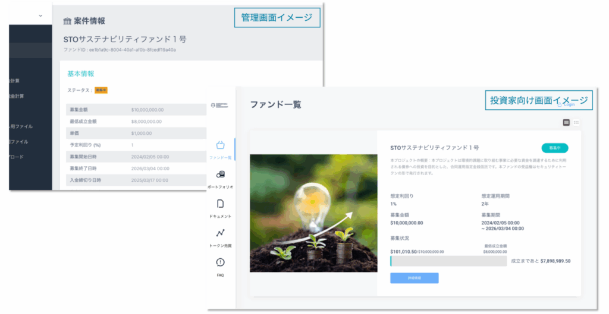609x314 pixels.
Task: Click the STOサステナビリティファンド１号 card title
Action: pyautogui.click(x=434, y=148)
